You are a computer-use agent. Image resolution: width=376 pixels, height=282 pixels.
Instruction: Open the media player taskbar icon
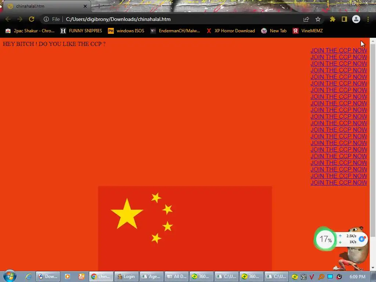pyautogui.click(x=68, y=276)
